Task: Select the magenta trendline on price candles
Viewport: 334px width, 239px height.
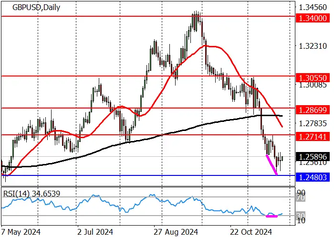Action: 271,165
